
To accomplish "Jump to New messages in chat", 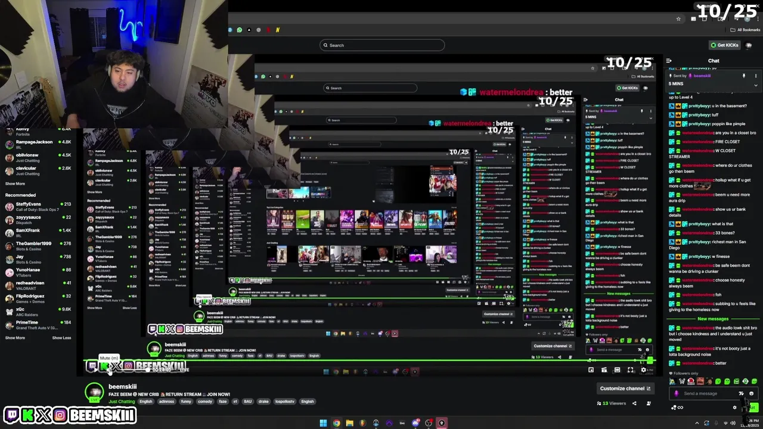I will tap(713, 319).
